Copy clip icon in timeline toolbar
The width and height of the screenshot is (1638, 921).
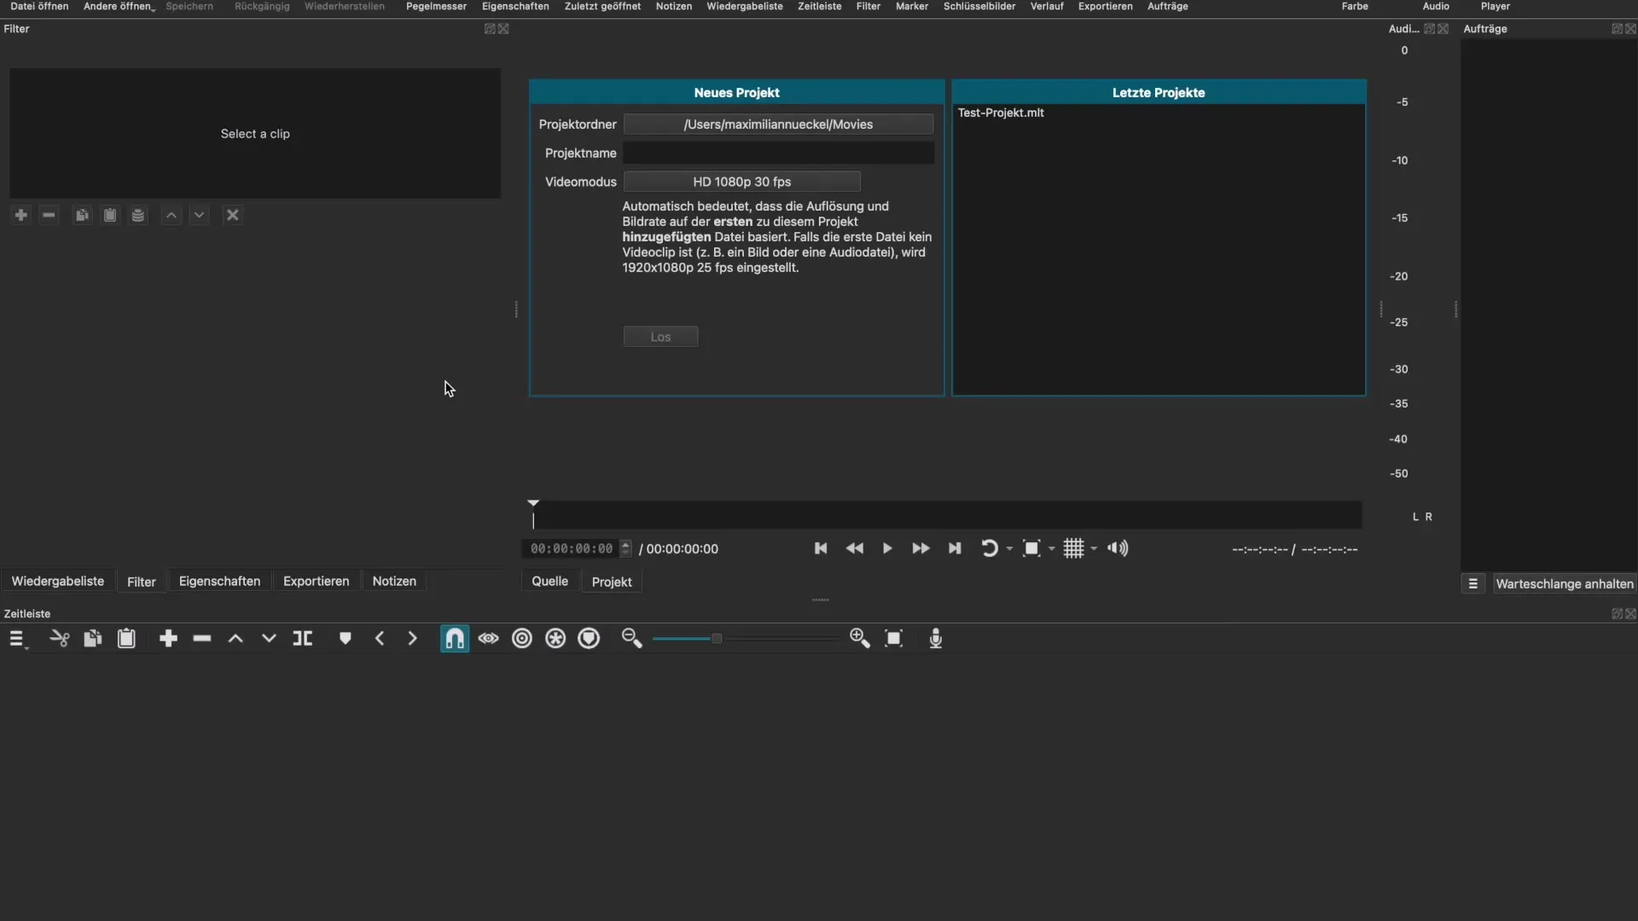click(93, 639)
